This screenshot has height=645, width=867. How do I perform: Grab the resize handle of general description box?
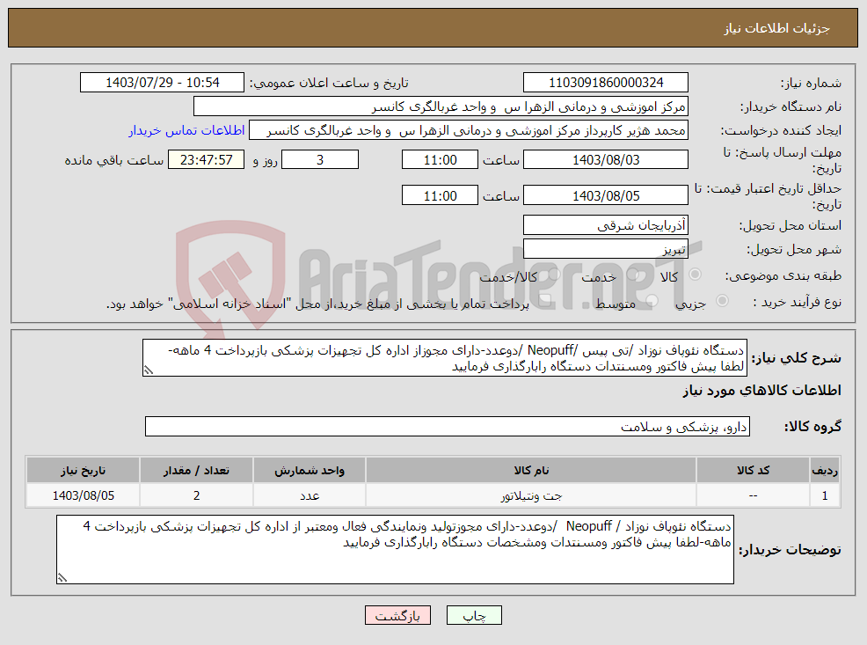point(148,370)
